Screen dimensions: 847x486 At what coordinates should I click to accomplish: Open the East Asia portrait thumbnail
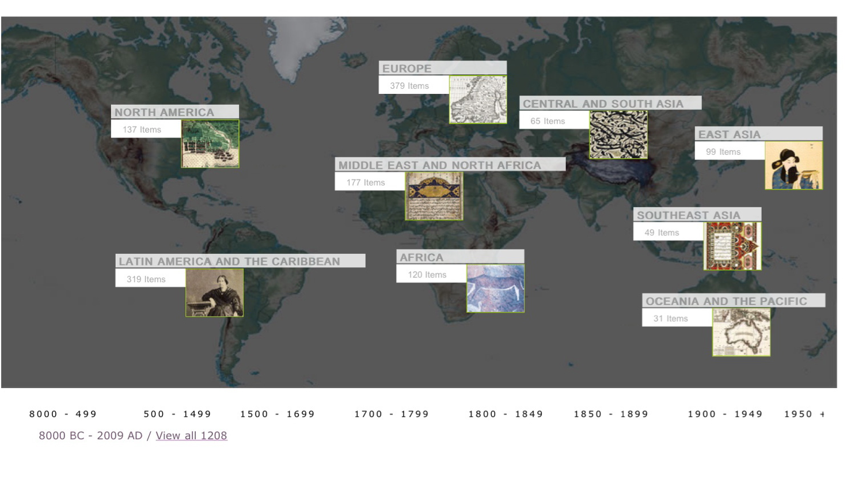(x=794, y=165)
